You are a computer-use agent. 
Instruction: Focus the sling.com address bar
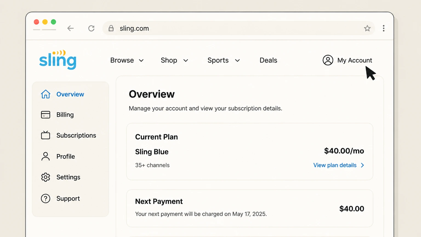pyautogui.click(x=238, y=28)
